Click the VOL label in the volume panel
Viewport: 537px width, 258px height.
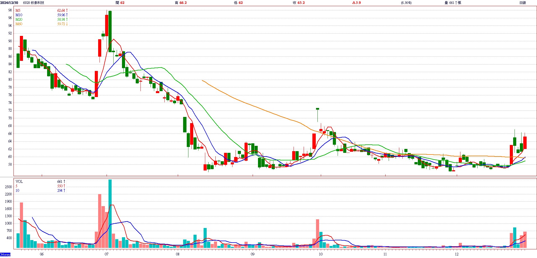(x=19, y=182)
